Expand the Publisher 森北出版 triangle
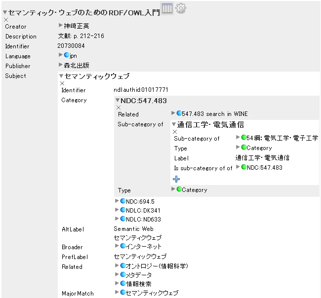Image resolution: width=321 pixels, height=298 pixels. pyautogui.click(x=60, y=65)
